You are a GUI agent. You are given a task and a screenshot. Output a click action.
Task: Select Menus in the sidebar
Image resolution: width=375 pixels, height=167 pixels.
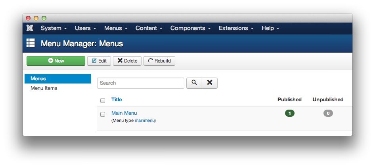point(38,79)
